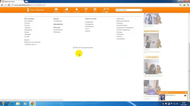
Task: Open a new browser tab
Action: click(26, 1)
